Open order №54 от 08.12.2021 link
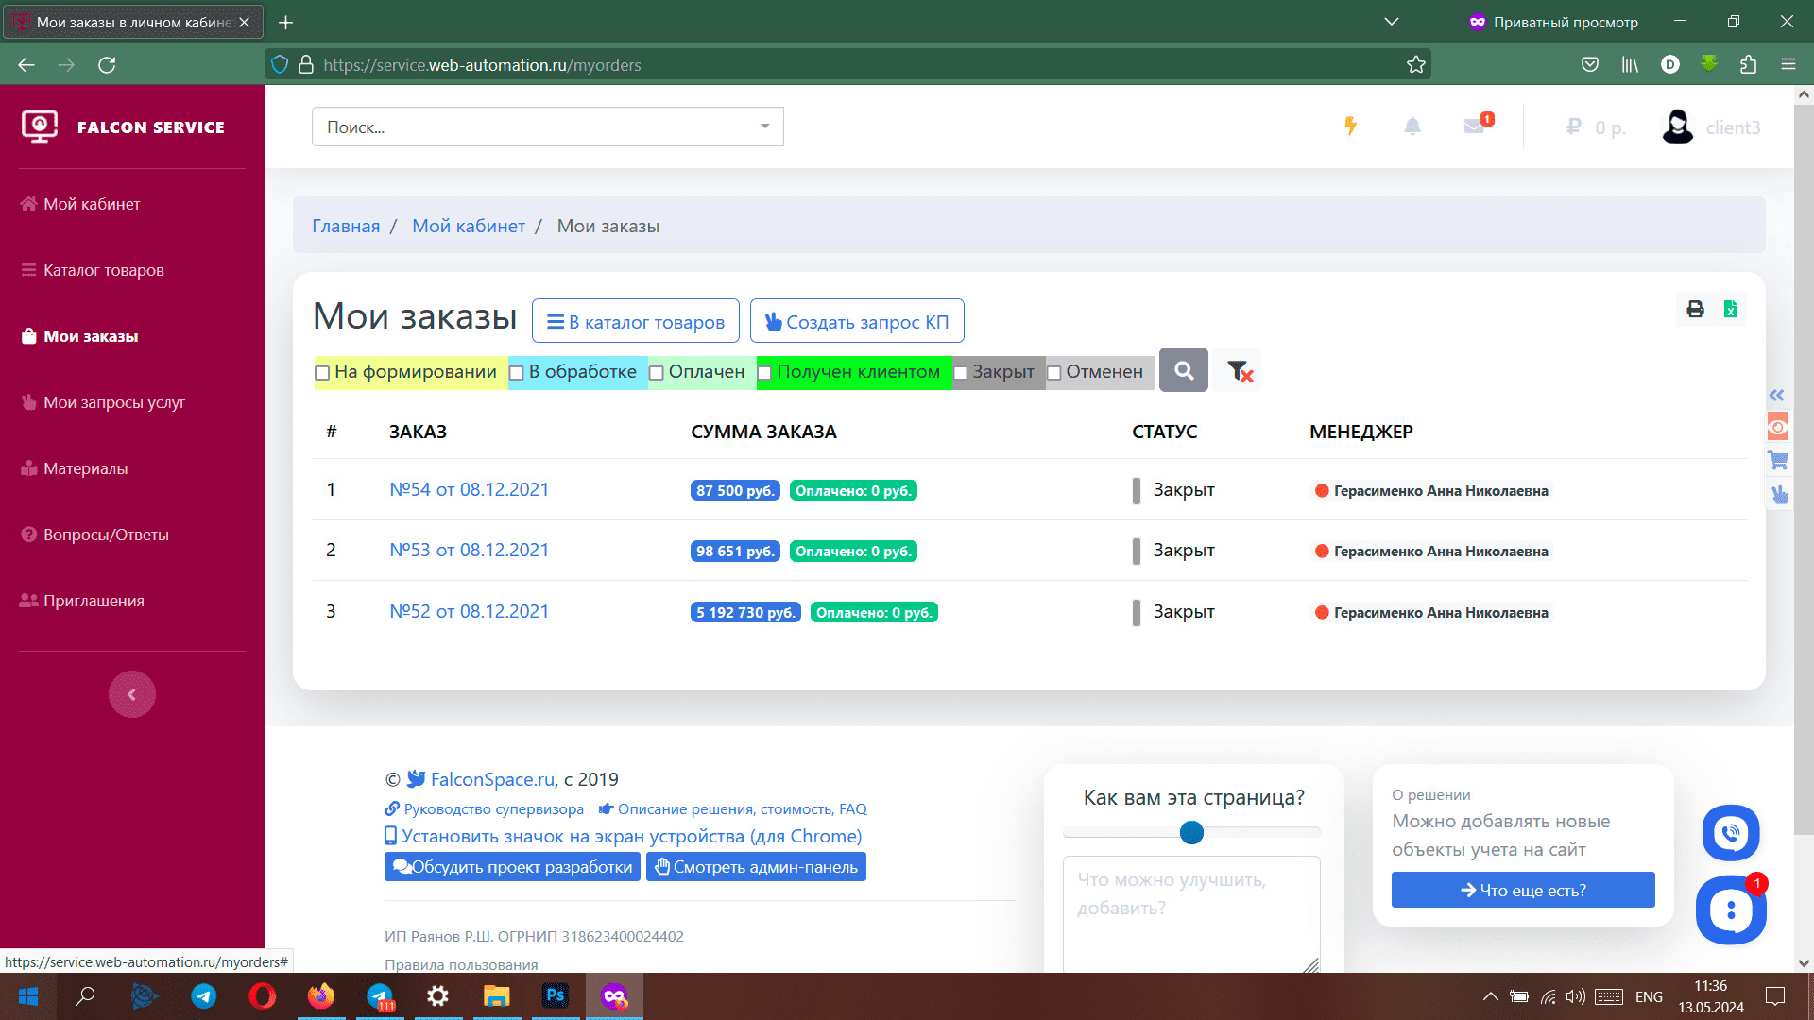The height and width of the screenshot is (1020, 1814). point(469,489)
